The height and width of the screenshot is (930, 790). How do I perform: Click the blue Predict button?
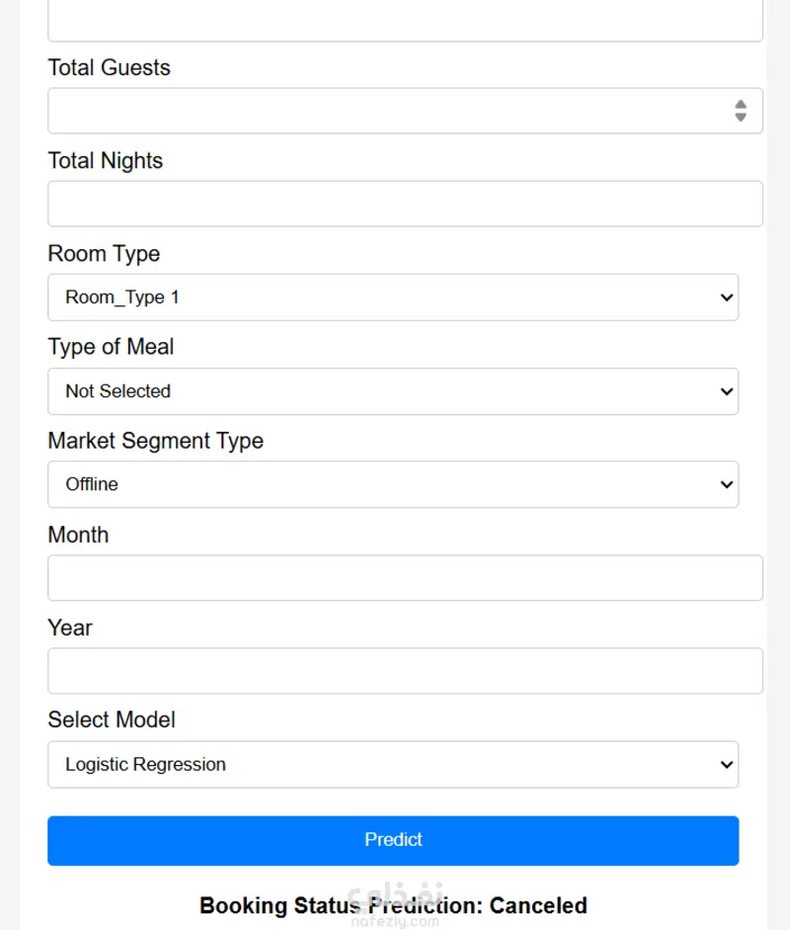point(393,840)
